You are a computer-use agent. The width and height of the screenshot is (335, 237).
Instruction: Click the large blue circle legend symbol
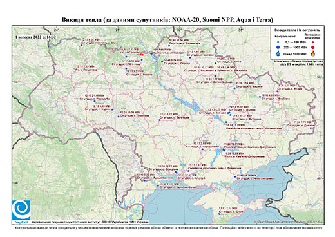tap(278, 47)
